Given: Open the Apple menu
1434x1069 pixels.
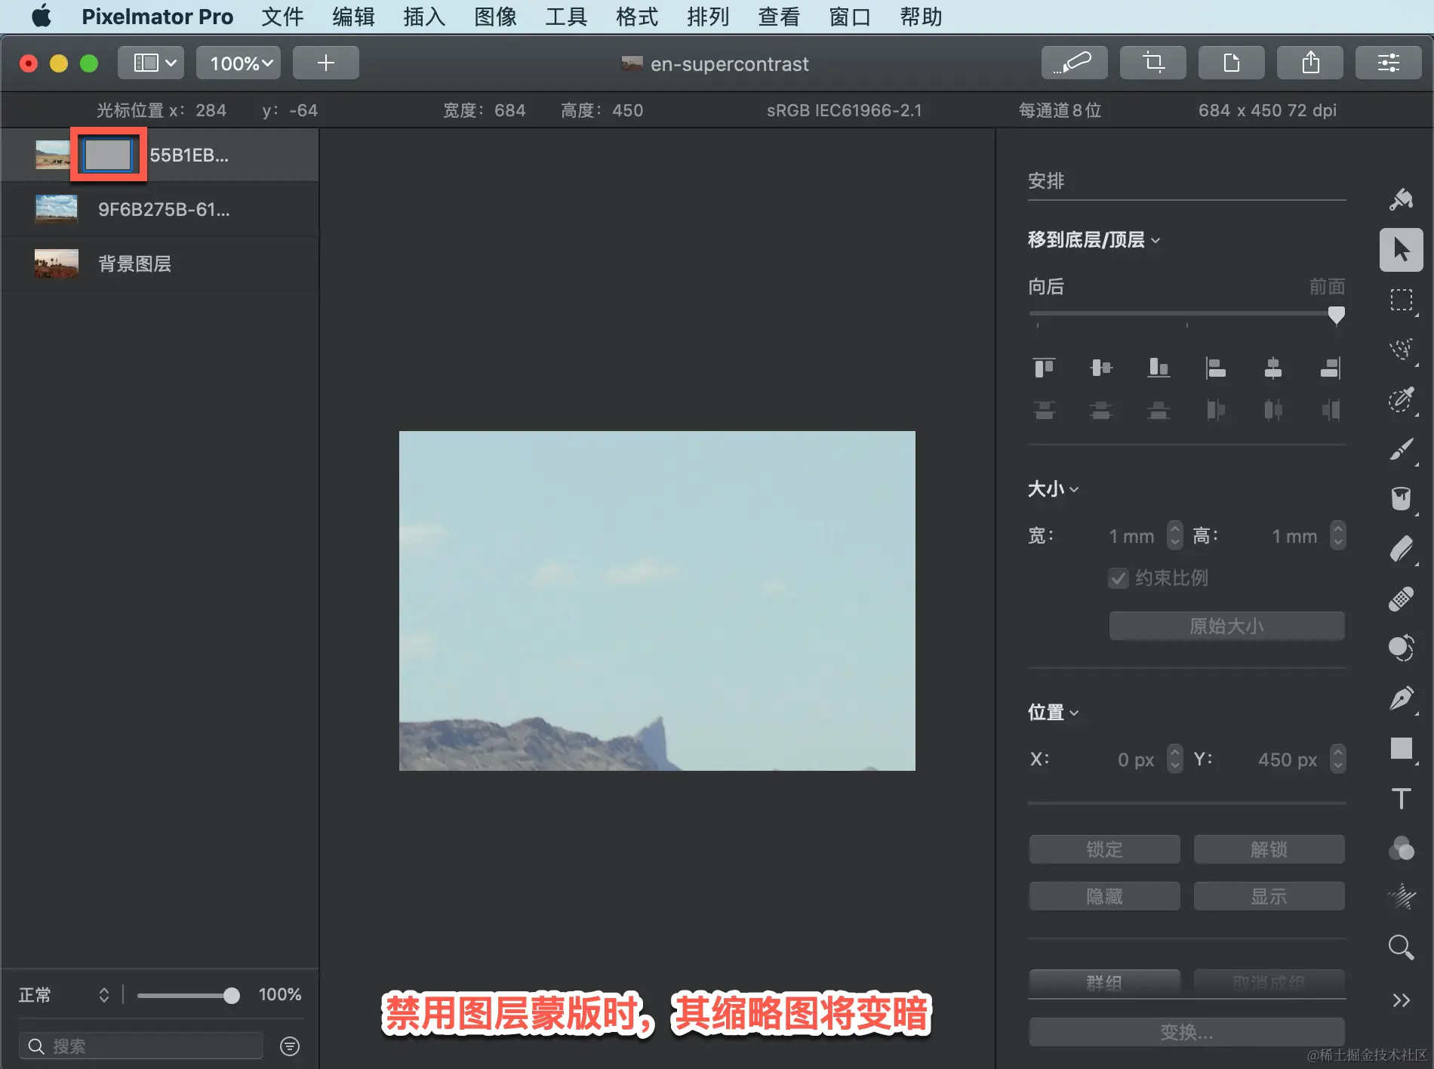Looking at the screenshot, I should 42,16.
